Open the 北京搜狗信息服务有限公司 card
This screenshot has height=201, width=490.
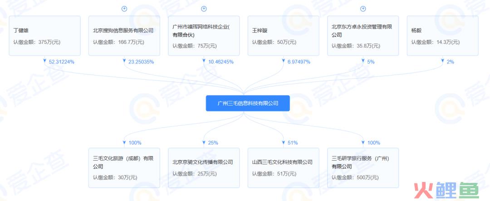pos(124,36)
